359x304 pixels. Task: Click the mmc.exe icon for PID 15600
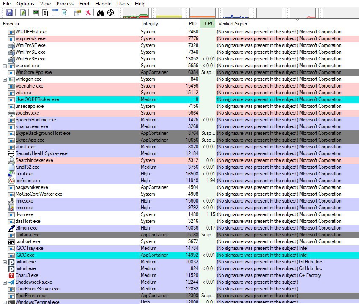click(x=11, y=201)
